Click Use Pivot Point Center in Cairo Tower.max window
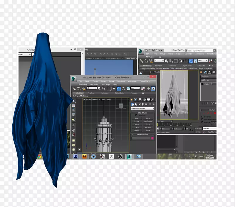 pyautogui.click(x=143, y=89)
